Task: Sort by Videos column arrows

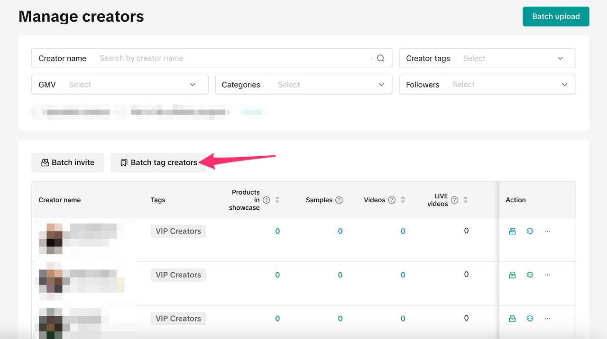Action: click(403, 200)
